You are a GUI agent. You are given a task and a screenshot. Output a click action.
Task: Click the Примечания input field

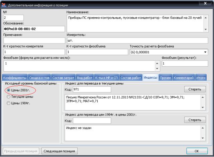tap(34, 41)
